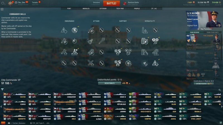The image size is (223, 125).
Task: Toggle the checked warning-down-arrow skill in Versatility bottom row
Action: [155, 63]
